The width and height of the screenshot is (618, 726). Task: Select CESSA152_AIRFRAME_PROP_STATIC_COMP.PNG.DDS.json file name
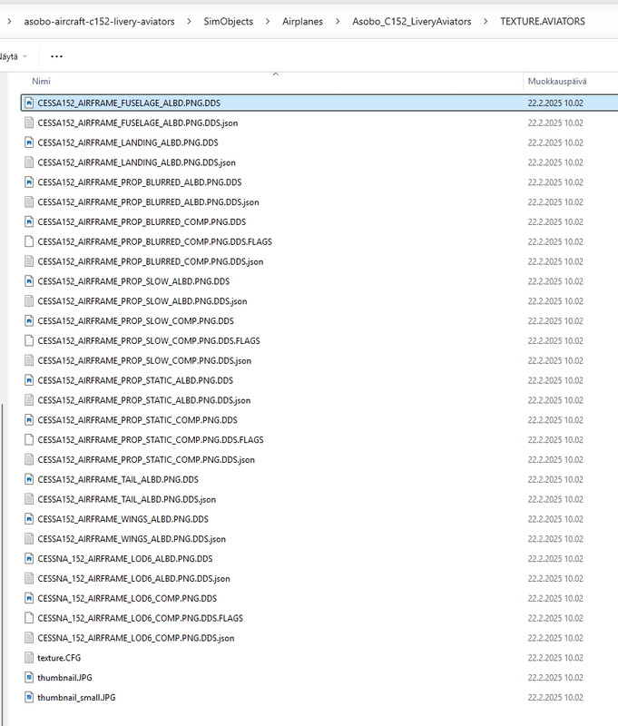tap(146, 460)
